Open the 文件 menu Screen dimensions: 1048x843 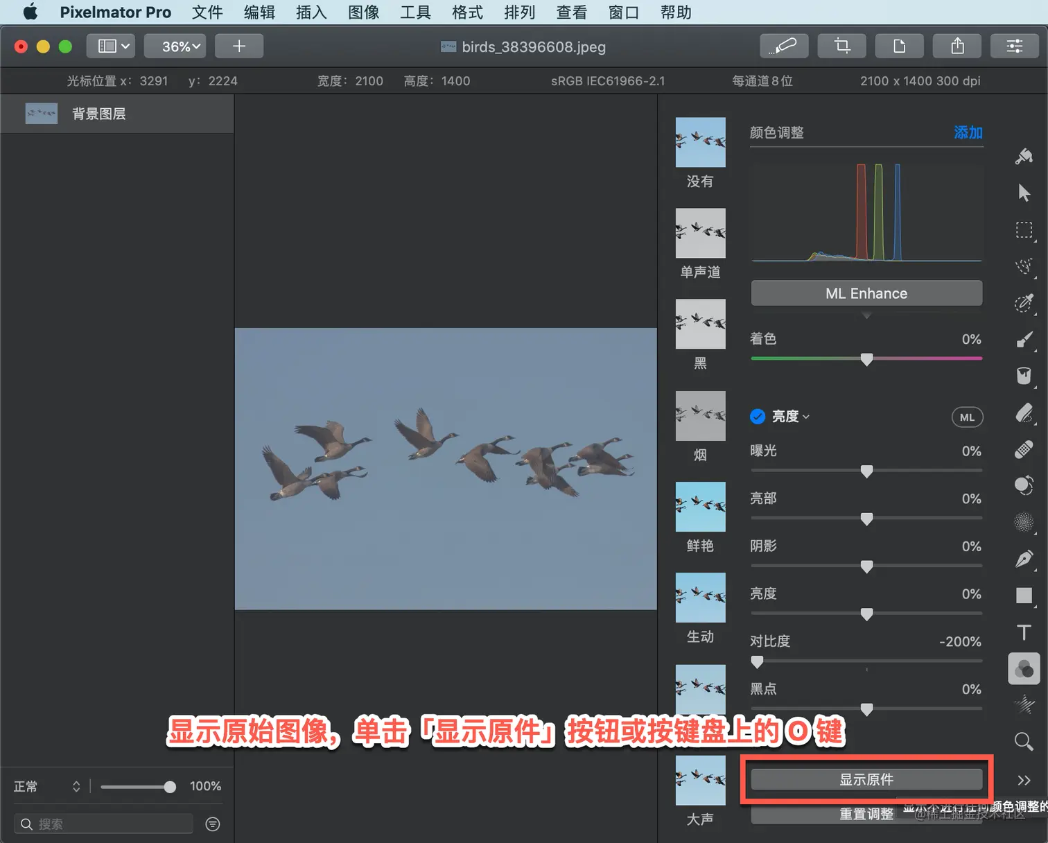coord(207,12)
